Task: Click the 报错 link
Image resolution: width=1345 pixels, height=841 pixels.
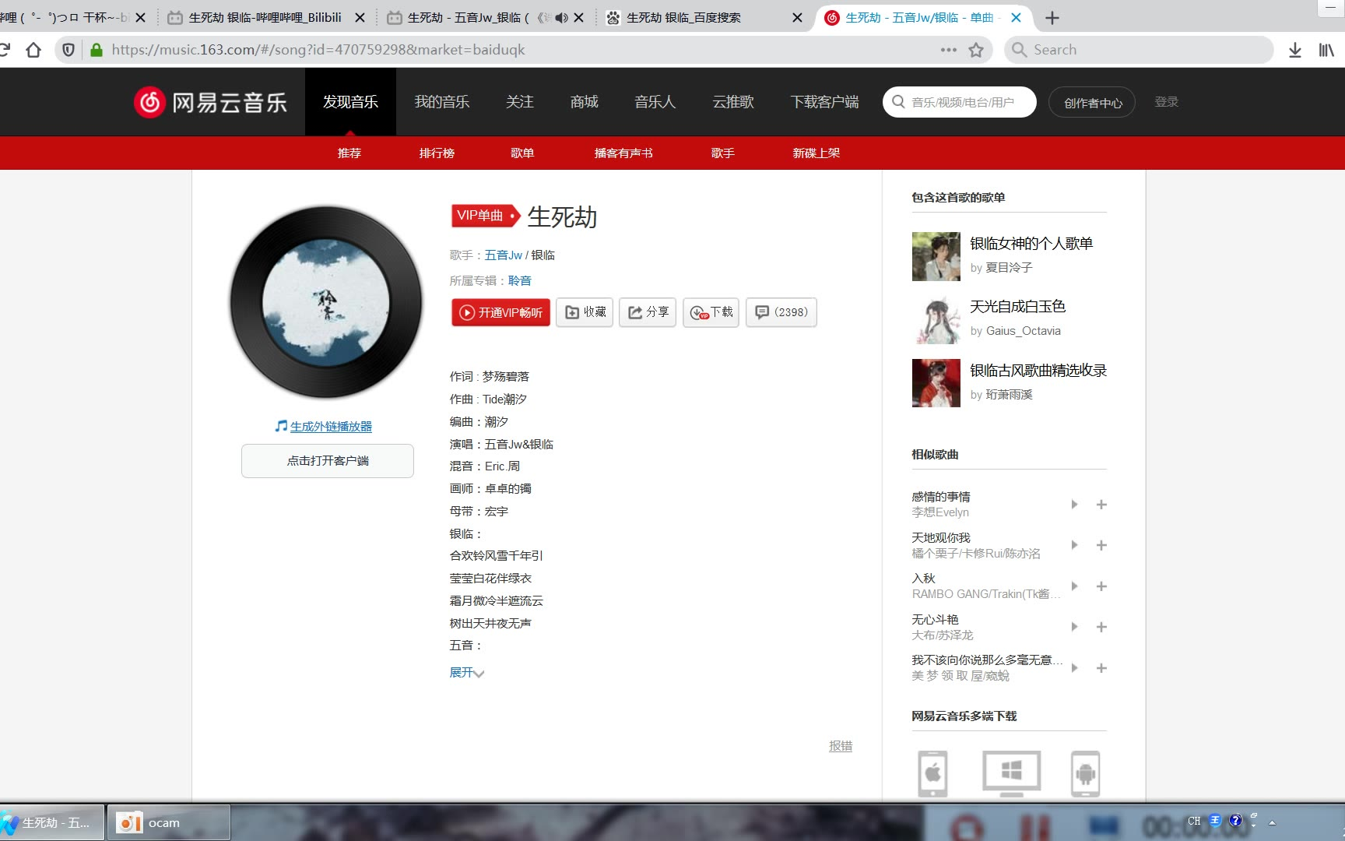Action: coord(841,745)
